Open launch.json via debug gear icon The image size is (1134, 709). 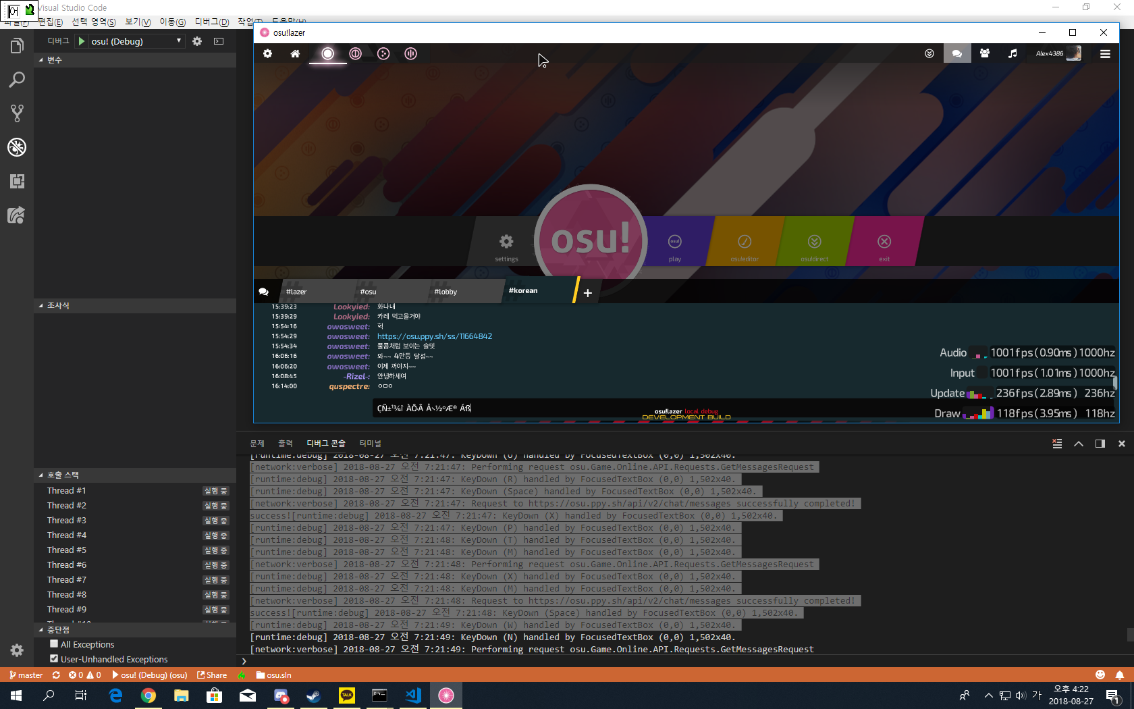[197, 41]
